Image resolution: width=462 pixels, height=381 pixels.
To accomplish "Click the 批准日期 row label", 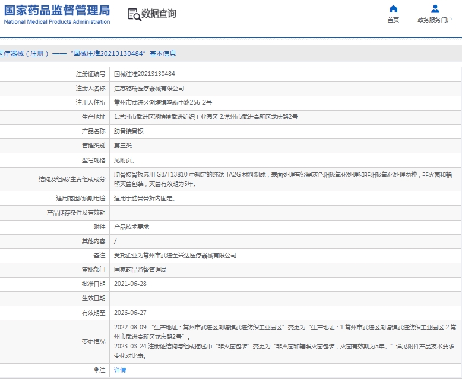I will click(x=93, y=284).
